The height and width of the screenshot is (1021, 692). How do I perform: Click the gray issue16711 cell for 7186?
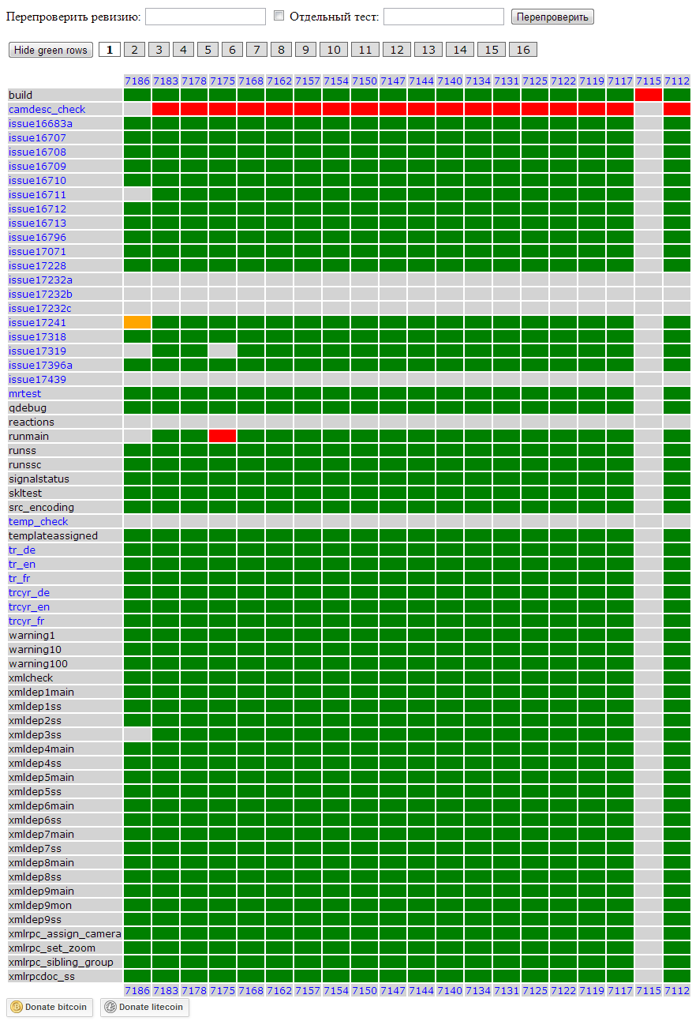(x=137, y=194)
